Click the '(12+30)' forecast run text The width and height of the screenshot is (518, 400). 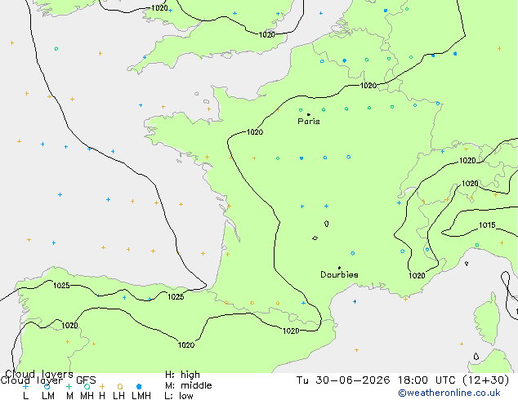point(485,380)
